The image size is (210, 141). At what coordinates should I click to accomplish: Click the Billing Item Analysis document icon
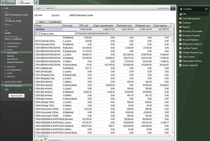coord(181,44)
